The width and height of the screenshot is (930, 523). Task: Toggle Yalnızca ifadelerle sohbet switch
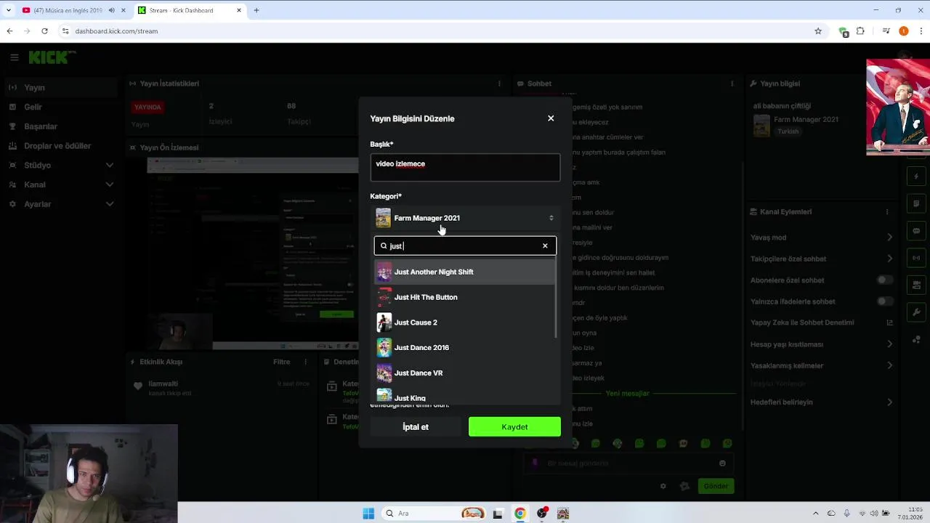click(884, 301)
